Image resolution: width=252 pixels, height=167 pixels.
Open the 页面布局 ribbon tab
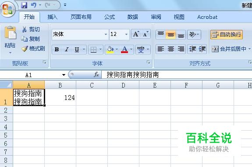tap(81, 17)
